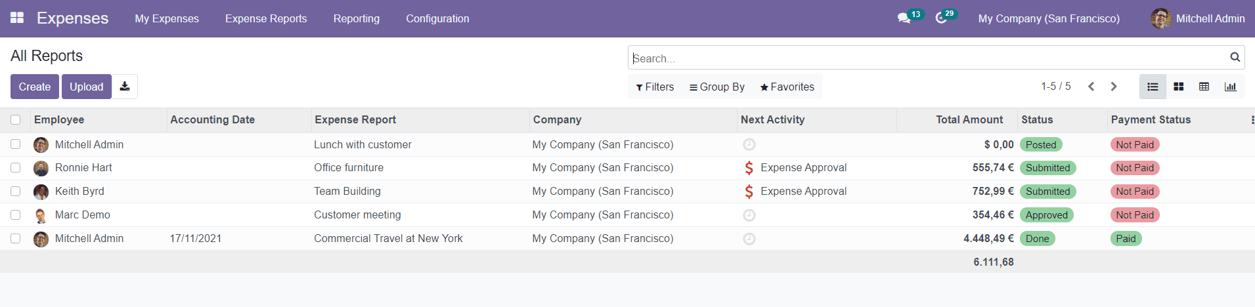
Task: Sort by Employee column header
Action: (x=59, y=119)
